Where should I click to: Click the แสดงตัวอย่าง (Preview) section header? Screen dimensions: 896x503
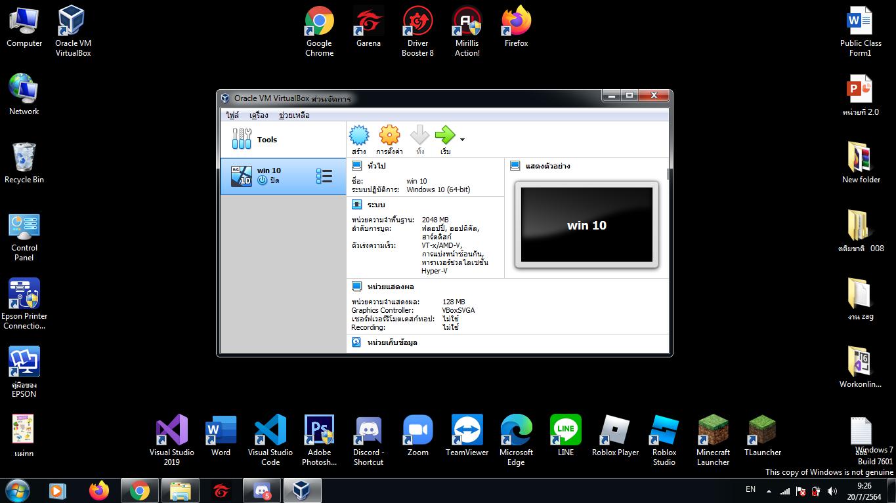(x=547, y=166)
